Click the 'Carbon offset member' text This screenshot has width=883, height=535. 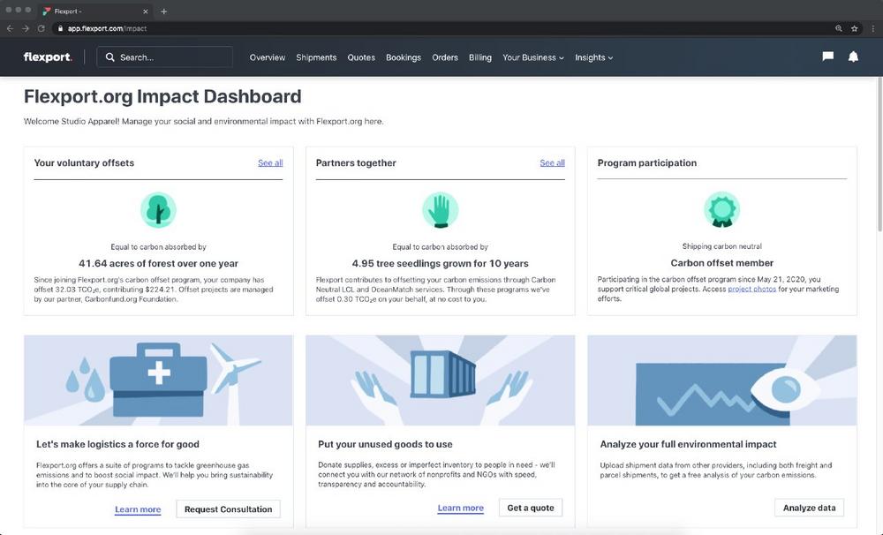point(722,263)
